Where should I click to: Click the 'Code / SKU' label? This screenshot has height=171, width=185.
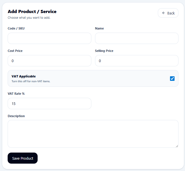coord(16,28)
